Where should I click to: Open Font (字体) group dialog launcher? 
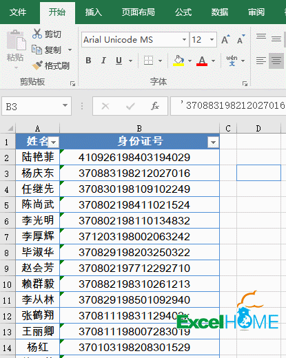pyautogui.click(x=245, y=84)
